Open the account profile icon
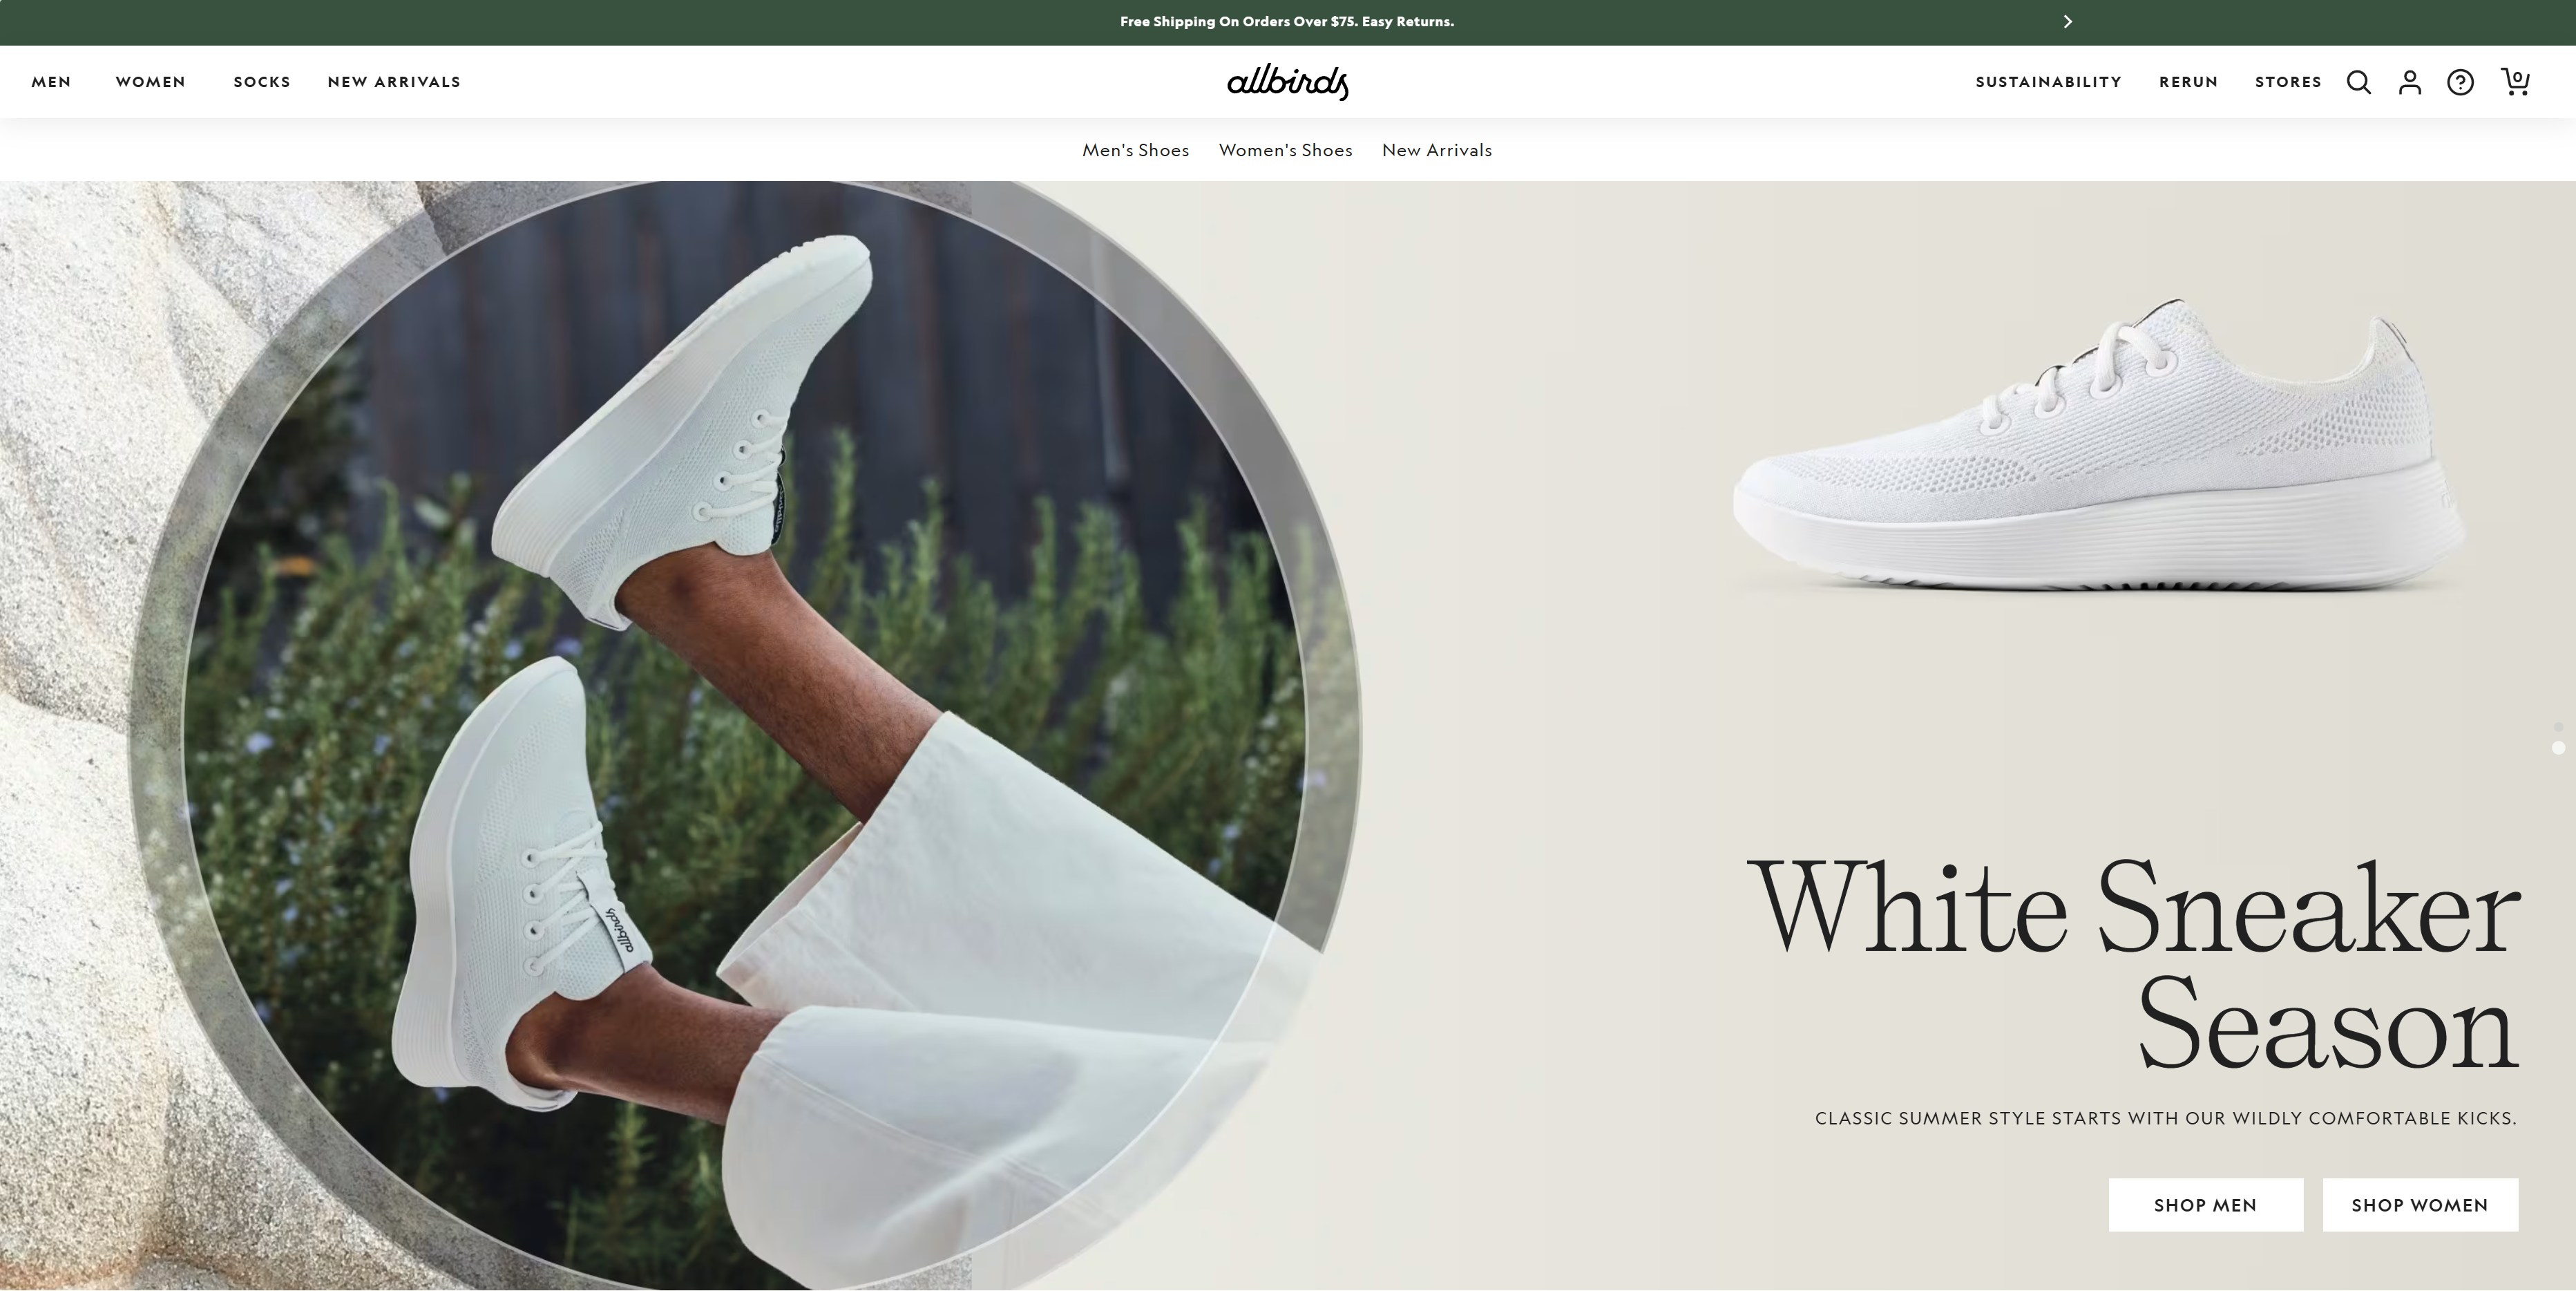This screenshot has width=2576, height=1291. pos(2410,82)
